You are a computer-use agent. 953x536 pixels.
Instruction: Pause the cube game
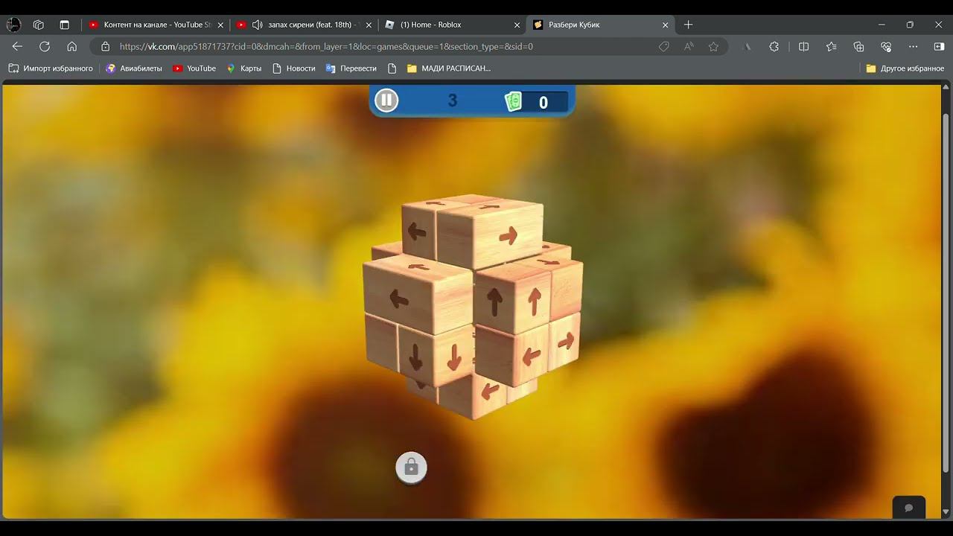(386, 100)
